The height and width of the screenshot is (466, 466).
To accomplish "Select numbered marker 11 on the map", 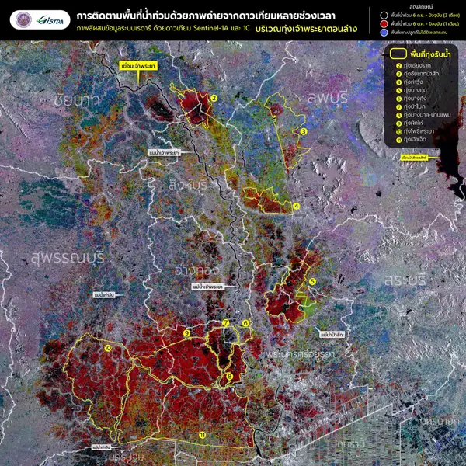I will pyautogui.click(x=203, y=435).
